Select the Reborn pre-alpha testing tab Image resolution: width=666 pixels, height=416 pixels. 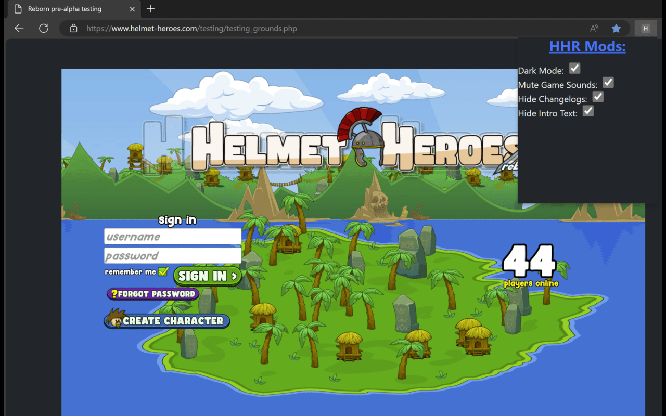pyautogui.click(x=75, y=9)
